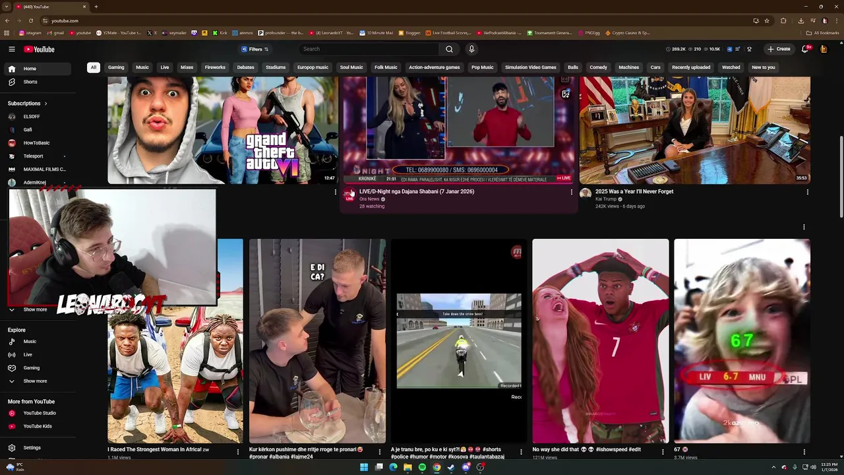Show hidden system tray icons
Screen dimensions: 844x475
point(774,467)
